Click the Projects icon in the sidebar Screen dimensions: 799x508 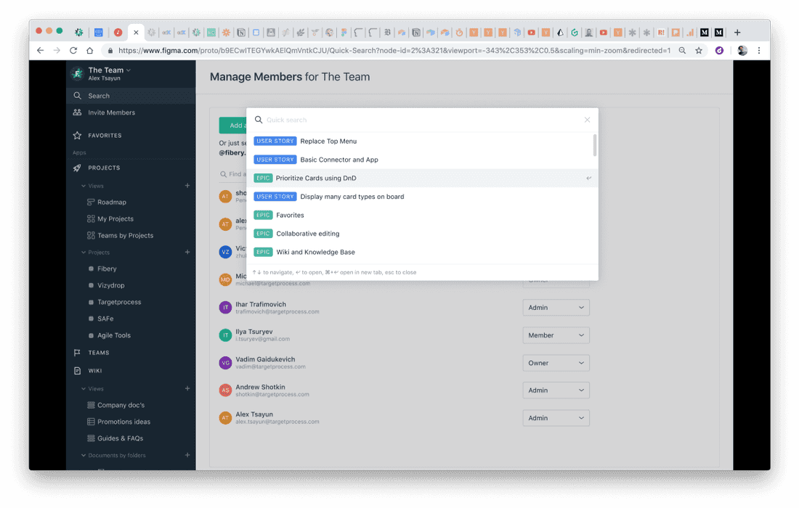coord(78,168)
